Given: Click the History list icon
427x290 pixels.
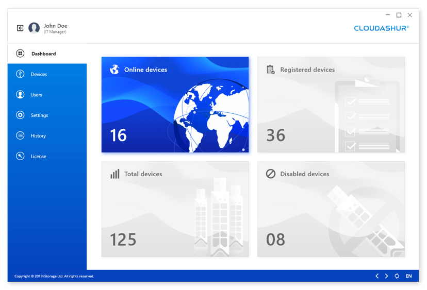Looking at the screenshot, I should click(20, 136).
